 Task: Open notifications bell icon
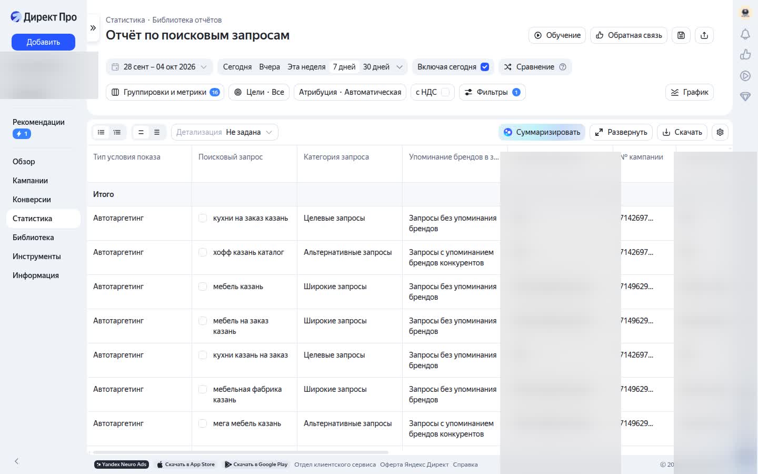tap(745, 34)
